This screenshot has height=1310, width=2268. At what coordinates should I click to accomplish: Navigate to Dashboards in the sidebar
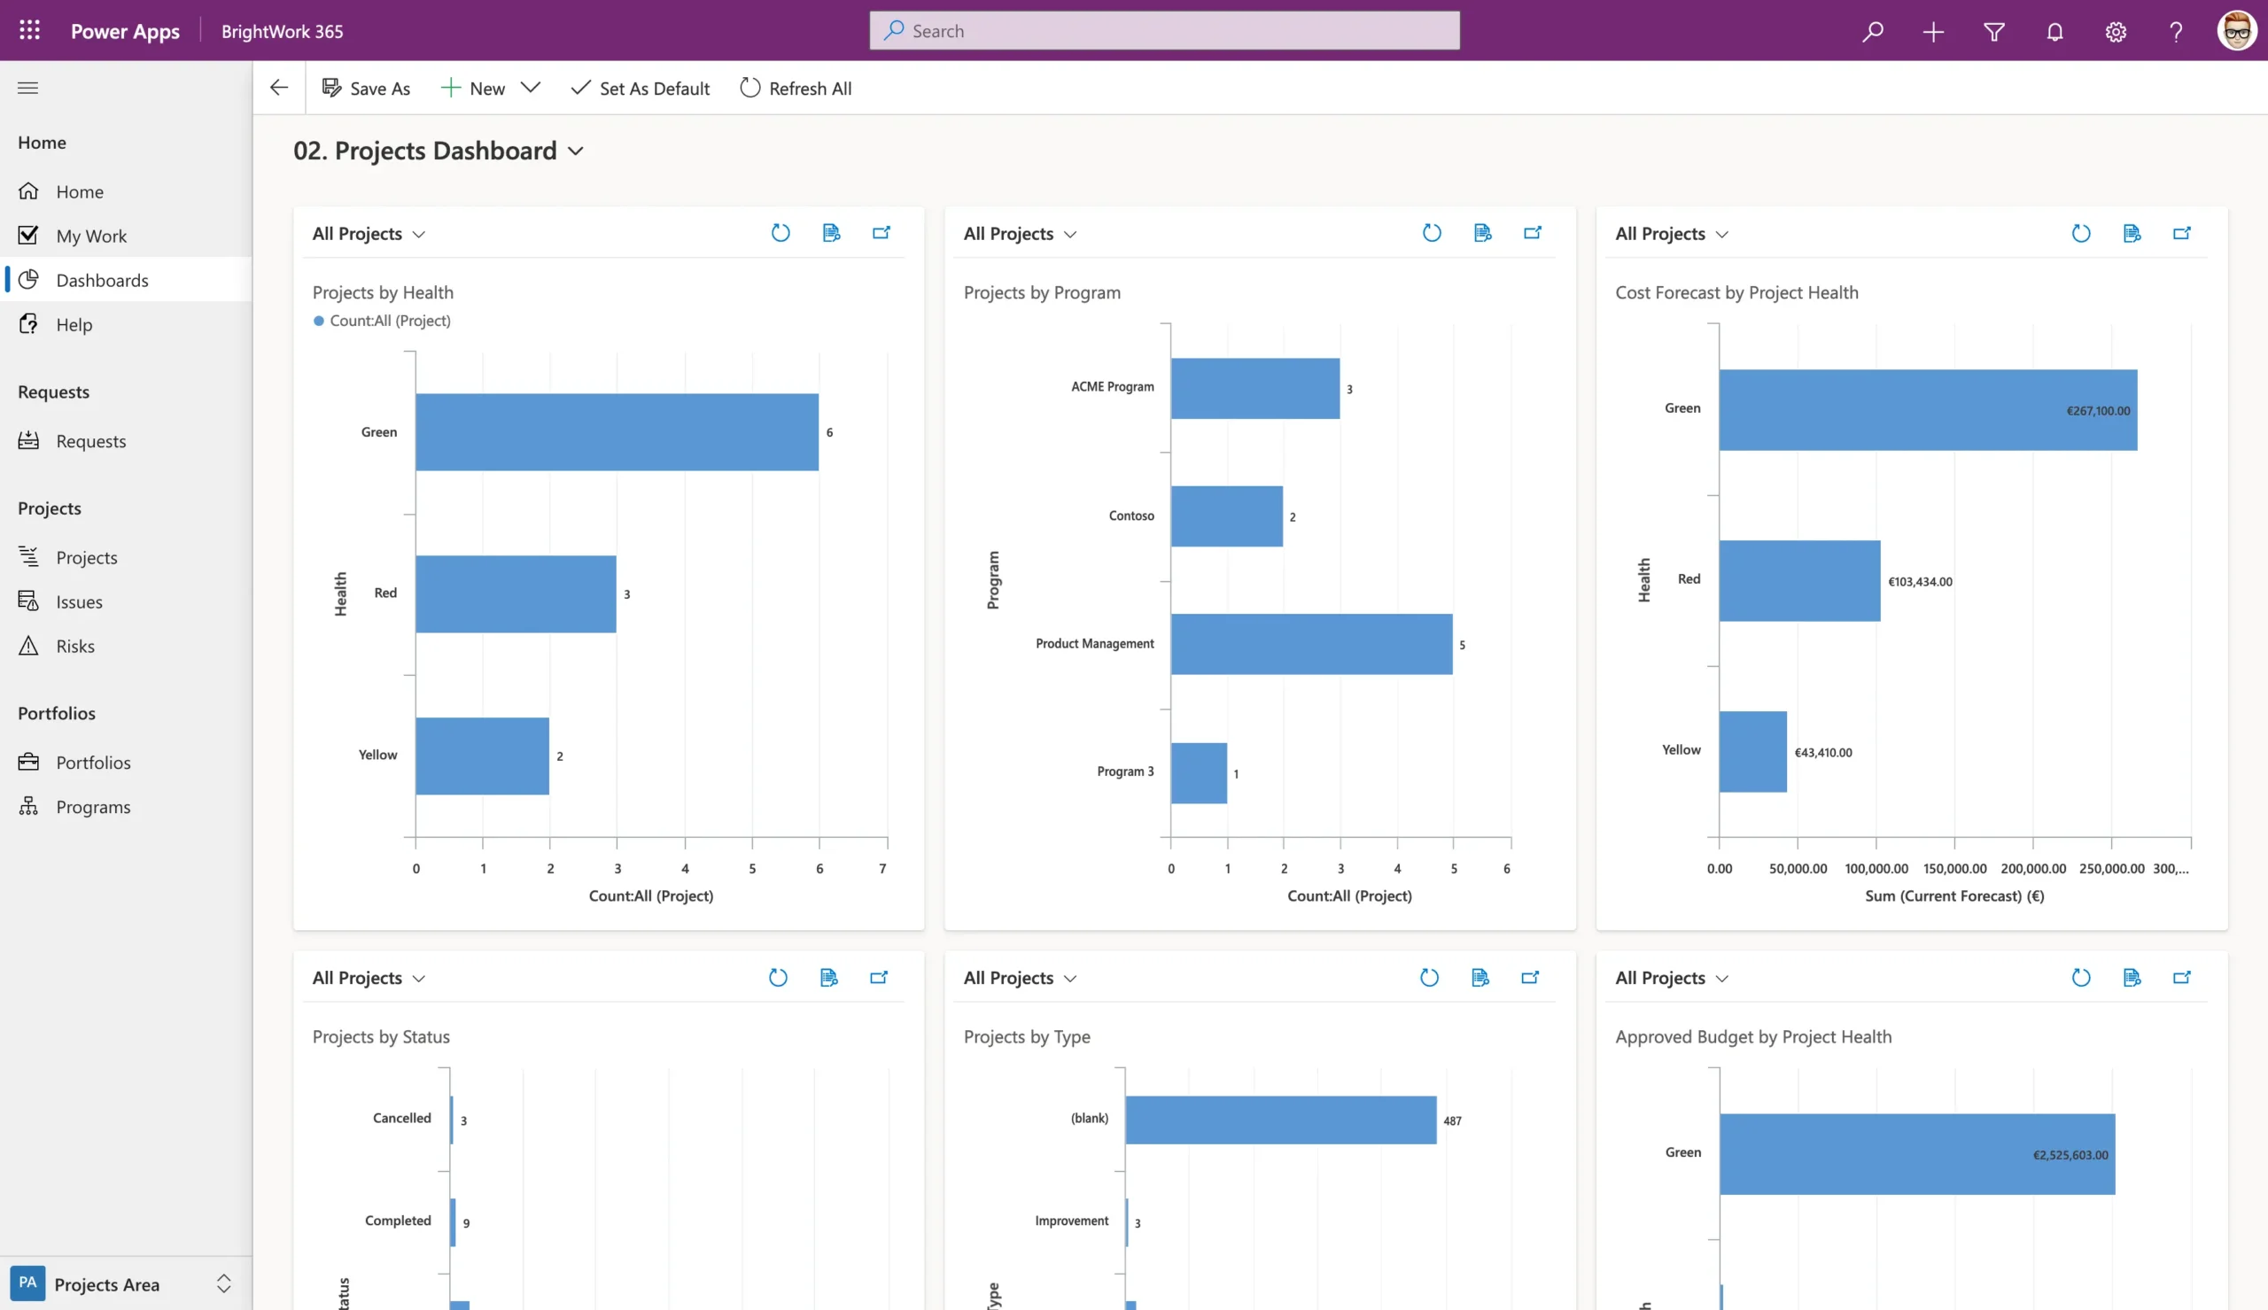click(x=102, y=280)
